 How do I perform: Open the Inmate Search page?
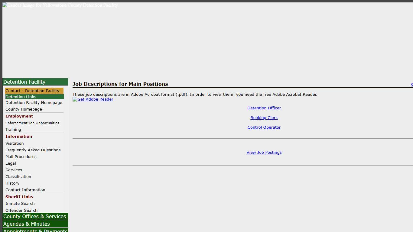point(20,203)
